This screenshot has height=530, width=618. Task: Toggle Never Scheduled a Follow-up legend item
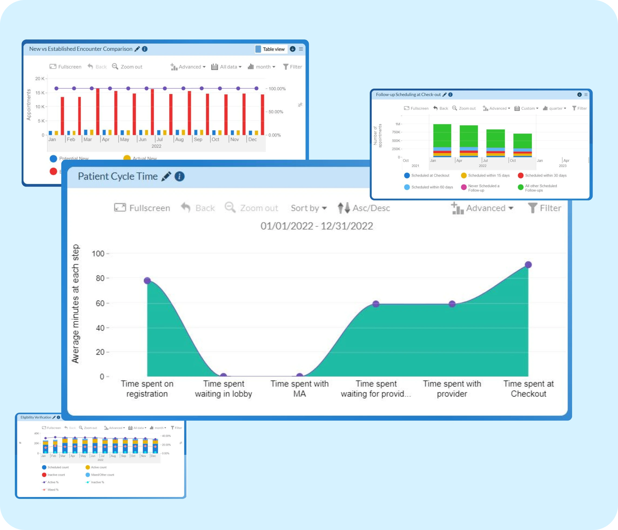point(480,188)
